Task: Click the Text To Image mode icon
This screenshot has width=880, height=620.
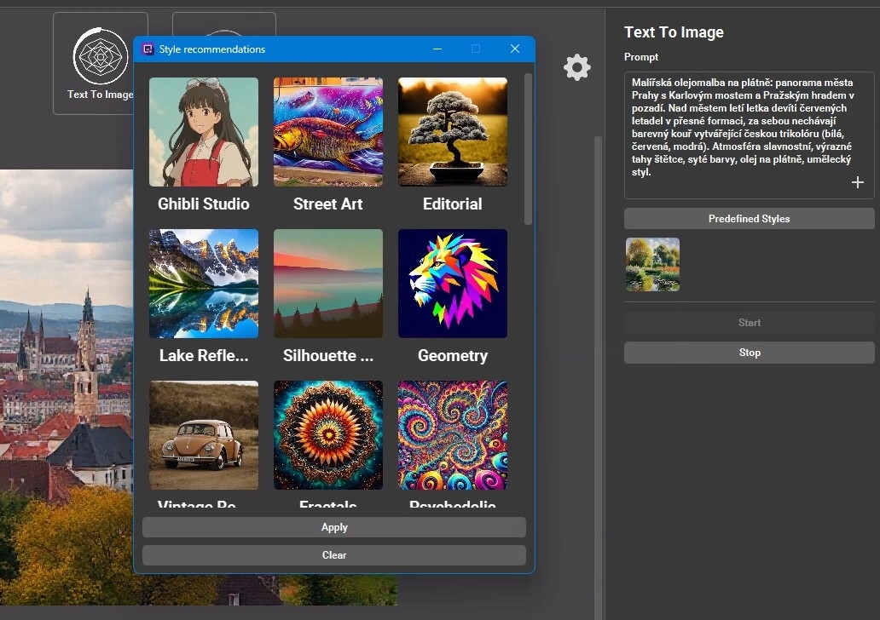Action: (x=101, y=57)
